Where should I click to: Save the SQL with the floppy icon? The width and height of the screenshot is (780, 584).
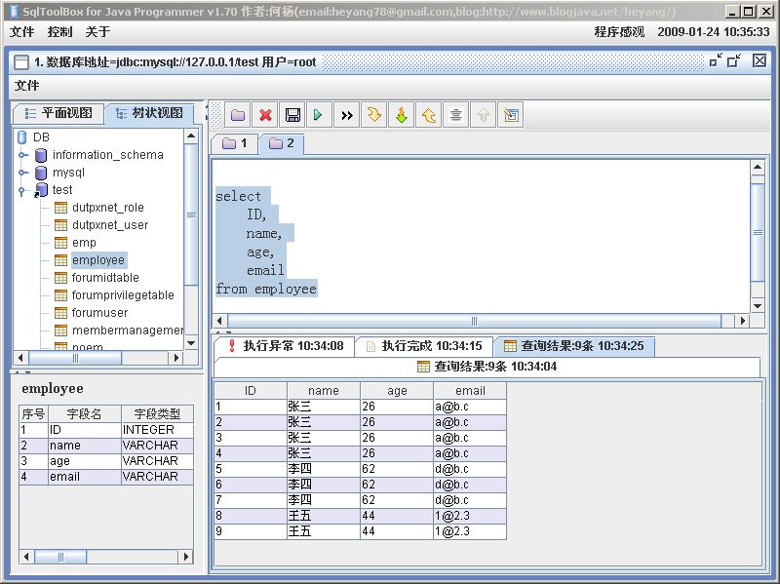pos(292,115)
